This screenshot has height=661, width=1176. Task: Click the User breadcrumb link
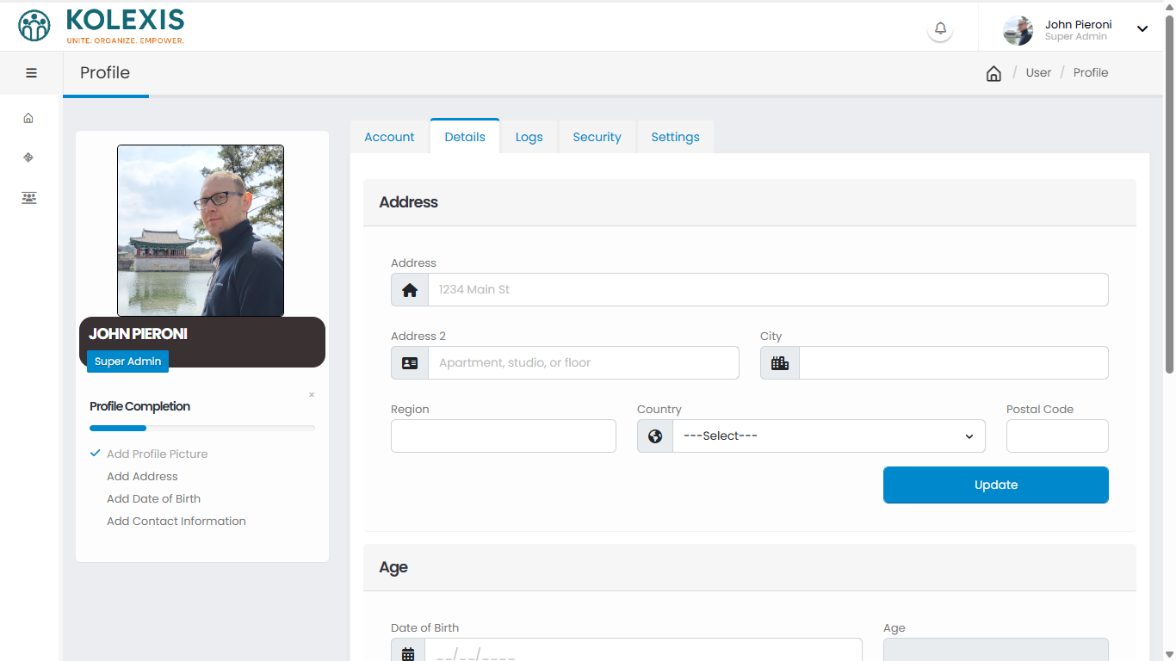pyautogui.click(x=1038, y=73)
